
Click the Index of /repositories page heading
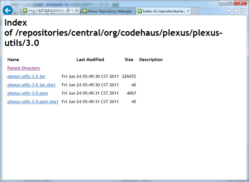pyautogui.click(x=113, y=33)
